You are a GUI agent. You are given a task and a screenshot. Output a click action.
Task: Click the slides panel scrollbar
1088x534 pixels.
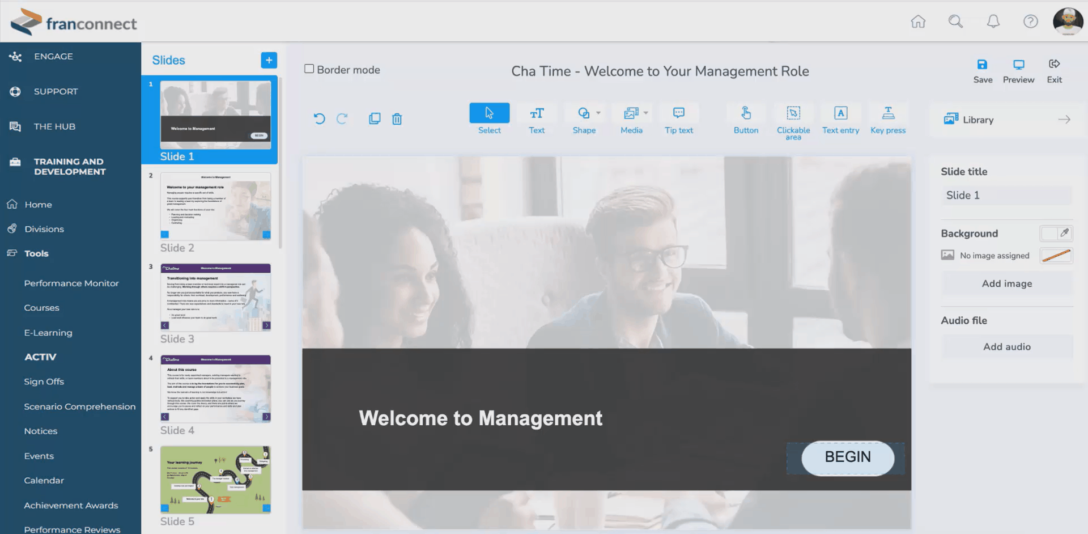coord(280,163)
